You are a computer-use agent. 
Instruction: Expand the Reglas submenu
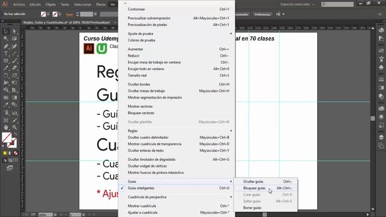tap(177, 131)
